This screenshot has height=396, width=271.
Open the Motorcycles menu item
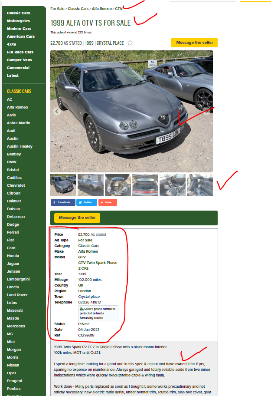click(18, 21)
